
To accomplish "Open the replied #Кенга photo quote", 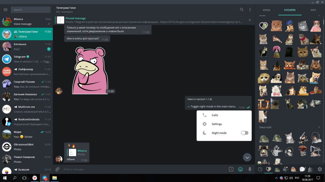I will pos(77,152).
